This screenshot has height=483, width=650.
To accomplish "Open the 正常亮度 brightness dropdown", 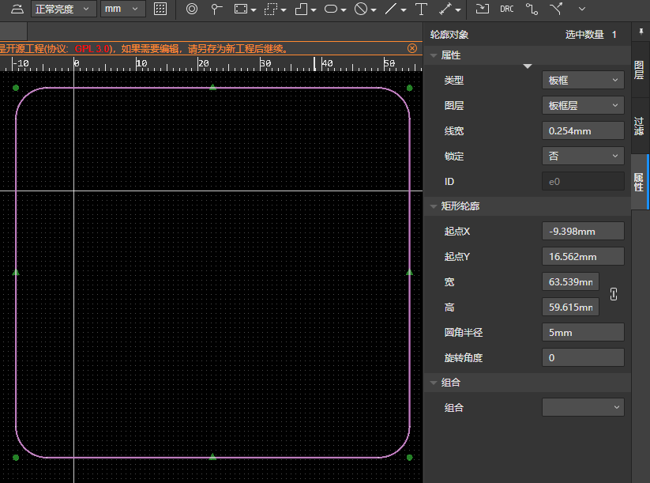I will point(63,9).
